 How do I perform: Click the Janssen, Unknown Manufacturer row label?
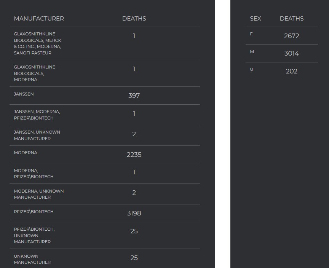click(x=37, y=136)
